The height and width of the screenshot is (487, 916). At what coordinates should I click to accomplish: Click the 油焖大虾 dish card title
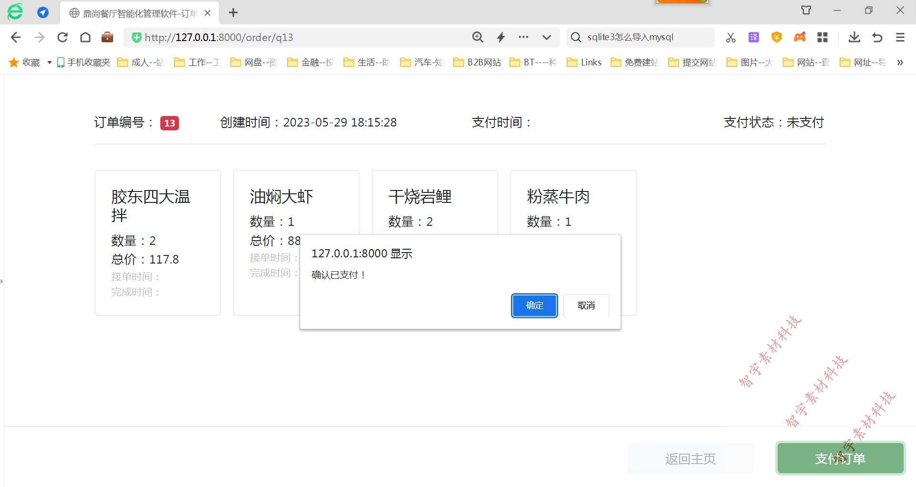[281, 197]
